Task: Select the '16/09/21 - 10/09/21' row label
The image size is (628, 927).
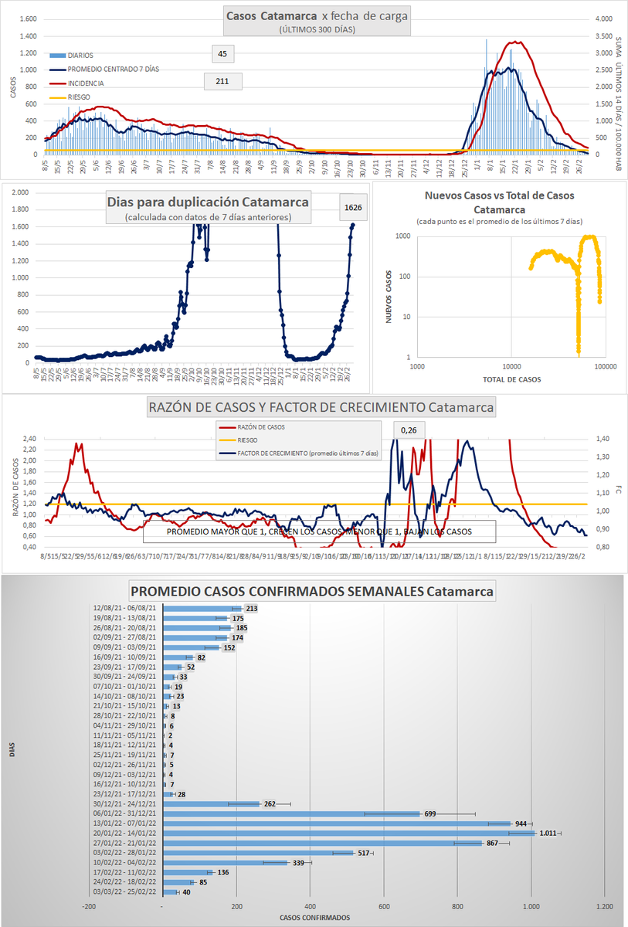Action: pyautogui.click(x=124, y=657)
